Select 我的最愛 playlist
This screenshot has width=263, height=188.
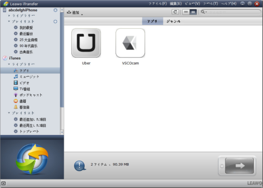pos(26,28)
